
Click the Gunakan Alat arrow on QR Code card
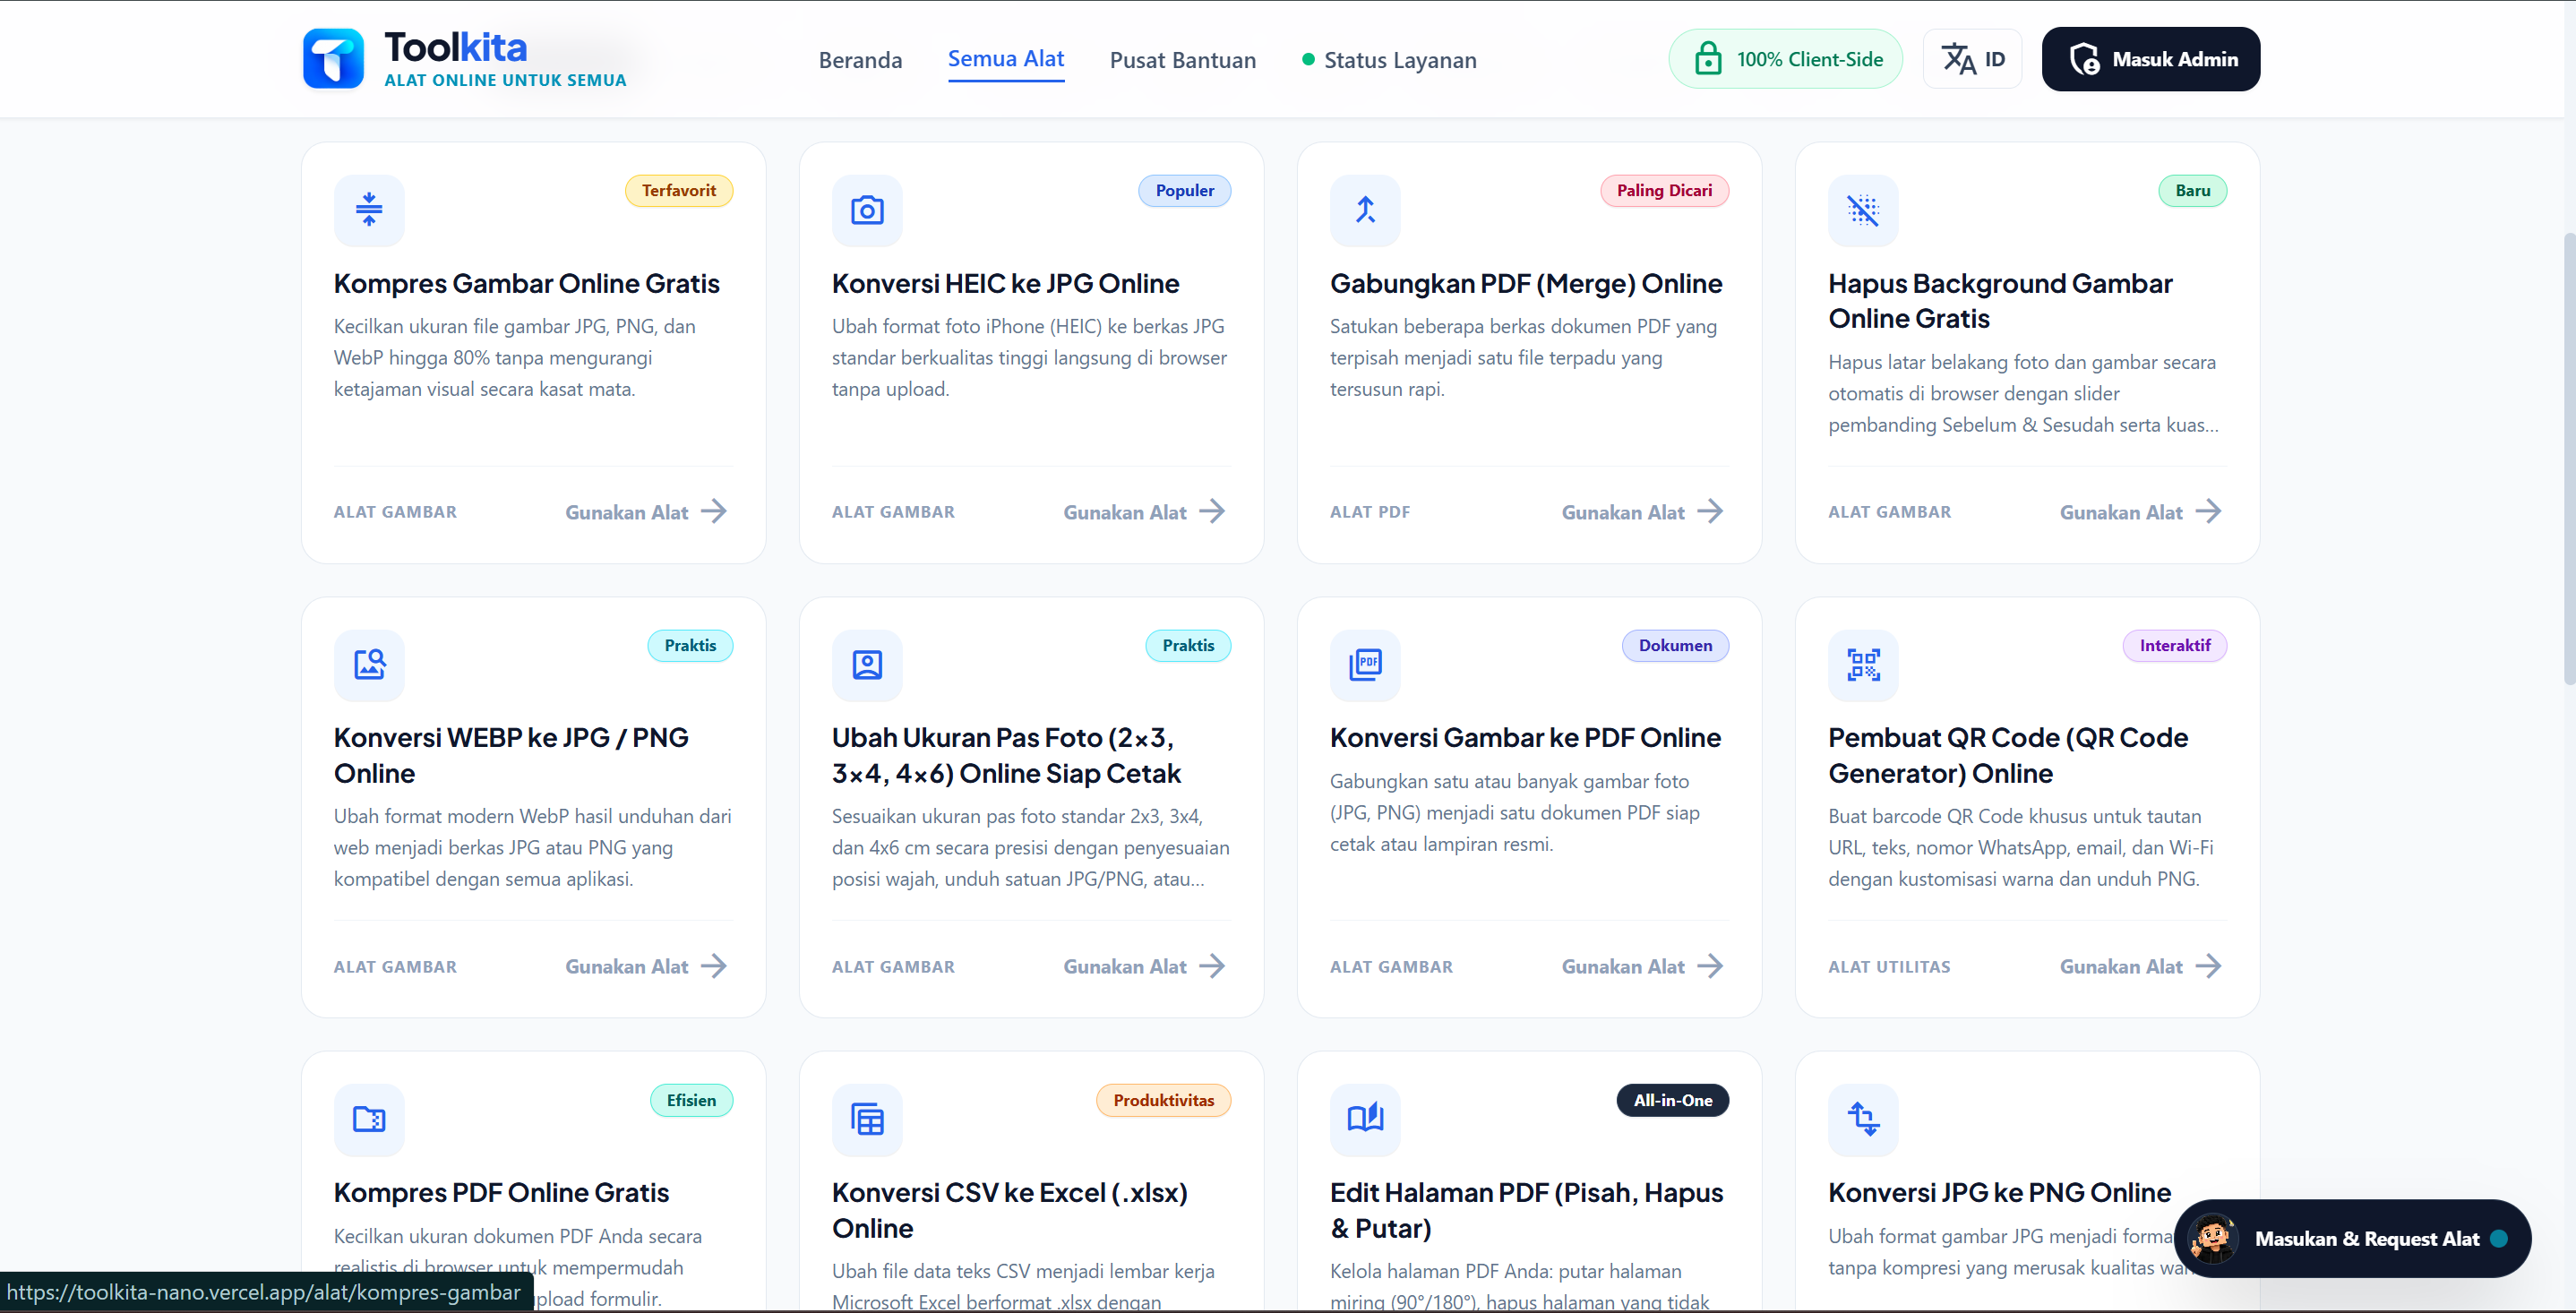(x=2208, y=966)
